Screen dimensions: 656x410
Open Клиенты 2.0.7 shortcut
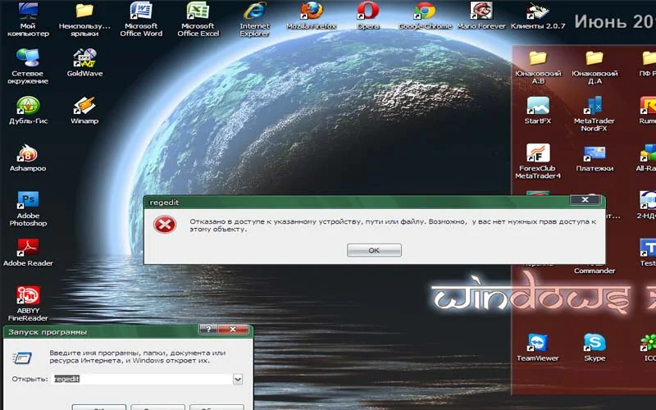[x=538, y=15]
